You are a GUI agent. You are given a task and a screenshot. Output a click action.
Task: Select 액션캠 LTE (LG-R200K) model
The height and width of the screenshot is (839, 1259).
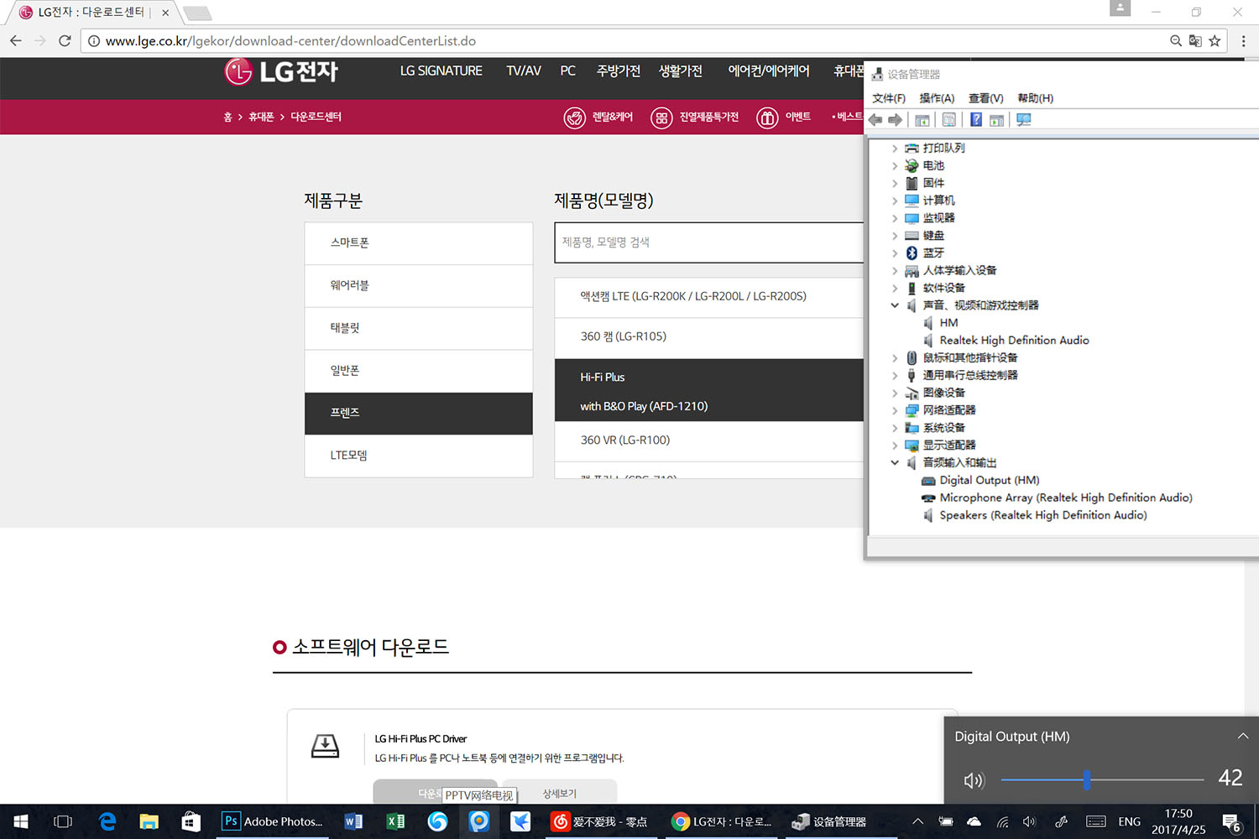pos(709,297)
